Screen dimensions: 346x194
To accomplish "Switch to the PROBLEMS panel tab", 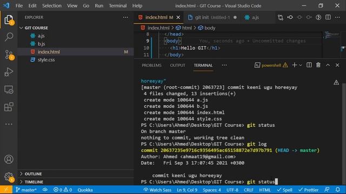I will tap(151, 65).
